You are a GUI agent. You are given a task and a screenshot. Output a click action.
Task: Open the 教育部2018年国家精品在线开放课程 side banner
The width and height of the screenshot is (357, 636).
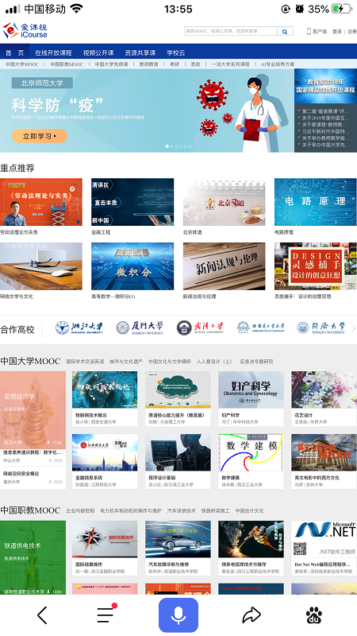click(325, 86)
